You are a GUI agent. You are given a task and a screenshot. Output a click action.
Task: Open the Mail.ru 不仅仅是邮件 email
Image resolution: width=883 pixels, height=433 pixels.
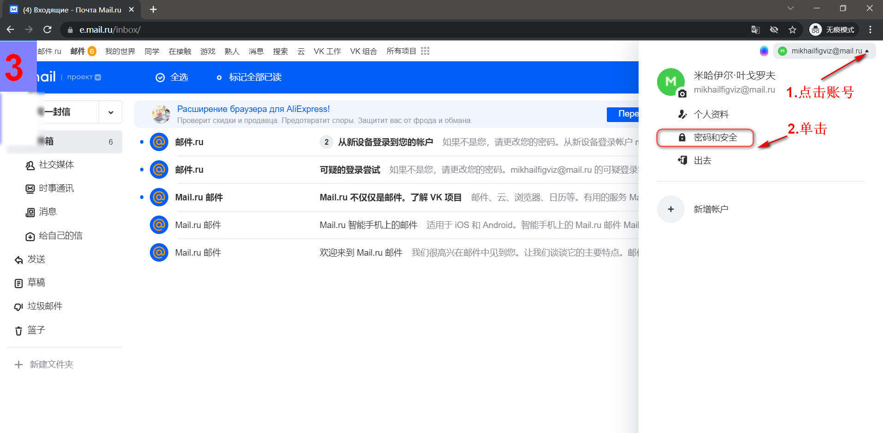point(391,197)
